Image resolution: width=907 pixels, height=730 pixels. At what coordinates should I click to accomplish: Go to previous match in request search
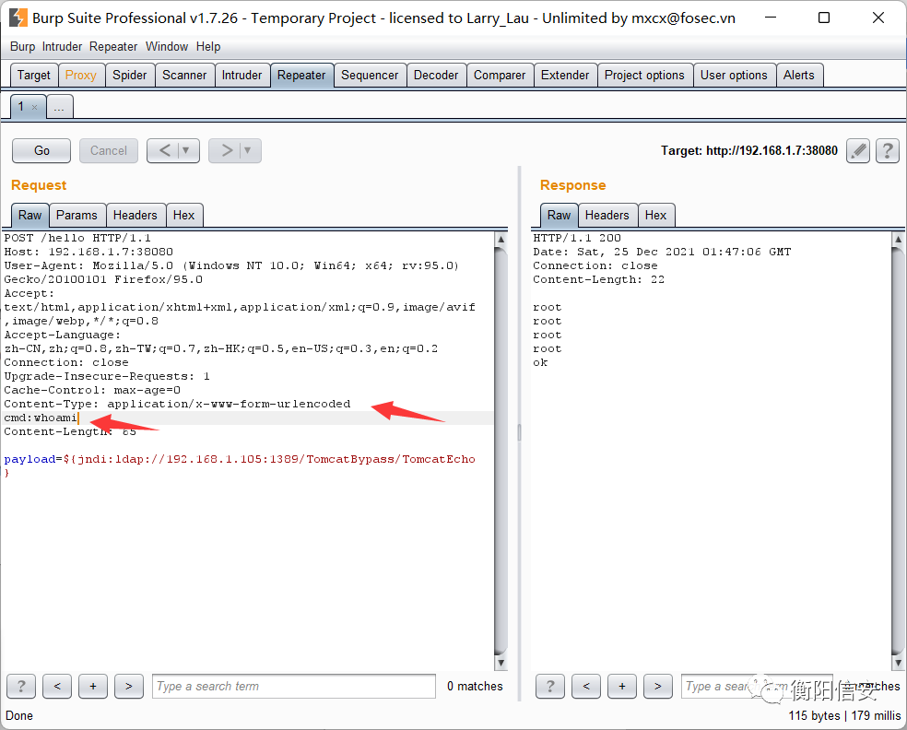pyautogui.click(x=57, y=687)
